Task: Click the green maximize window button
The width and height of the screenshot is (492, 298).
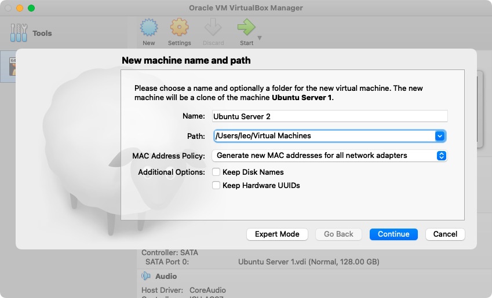Action: pyautogui.click(x=31, y=8)
